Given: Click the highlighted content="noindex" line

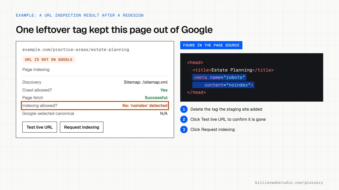Looking at the screenshot, I should (223, 85).
